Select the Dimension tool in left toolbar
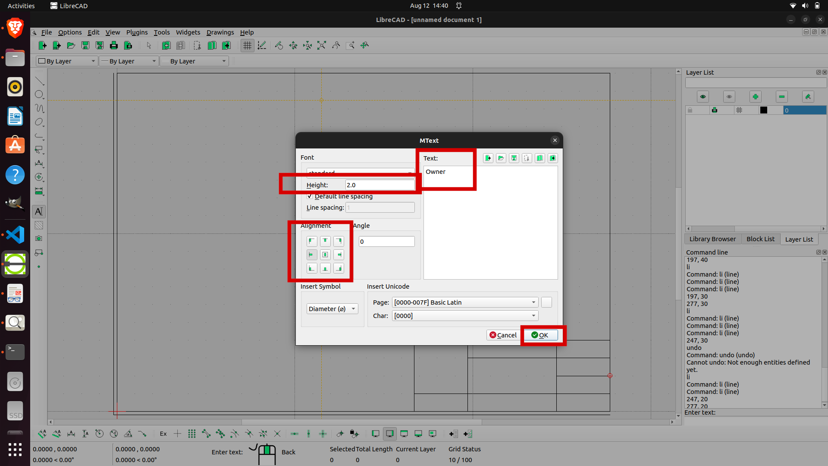Image resolution: width=828 pixels, height=466 pixels. click(x=39, y=164)
